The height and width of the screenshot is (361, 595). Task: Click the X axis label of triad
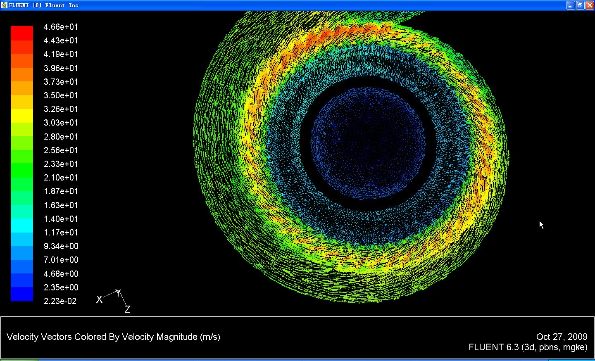[99, 299]
